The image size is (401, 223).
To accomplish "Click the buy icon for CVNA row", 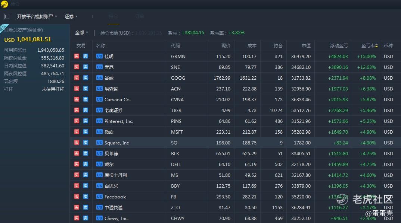I will [x=77, y=99].
